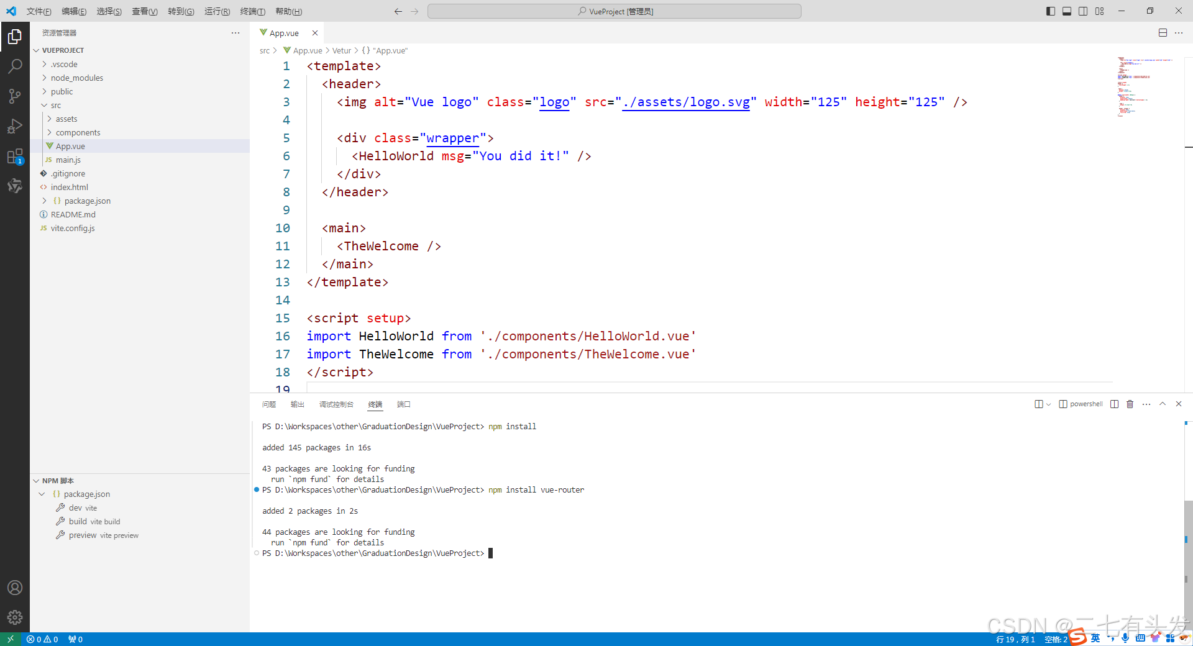Open the Extensions view
This screenshot has height=646, width=1193.
click(x=15, y=157)
